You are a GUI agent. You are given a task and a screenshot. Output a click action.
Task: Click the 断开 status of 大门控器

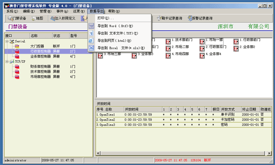56,46
